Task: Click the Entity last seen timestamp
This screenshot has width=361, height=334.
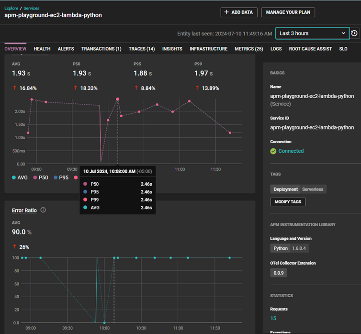Action: point(225,33)
